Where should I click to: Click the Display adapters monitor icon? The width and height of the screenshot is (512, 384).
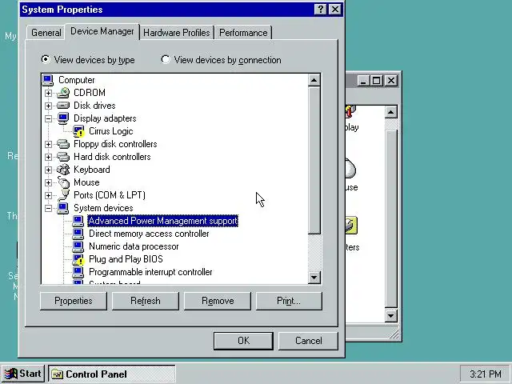pyautogui.click(x=63, y=118)
